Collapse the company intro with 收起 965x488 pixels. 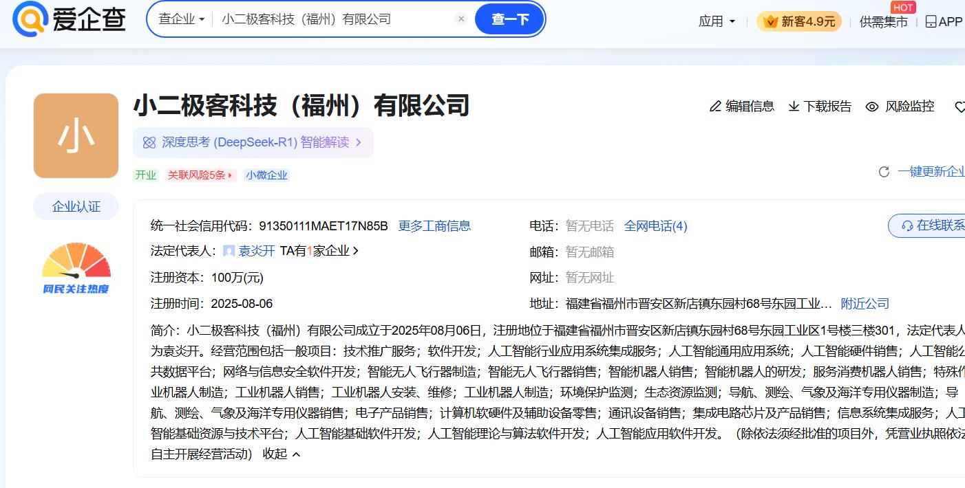(282, 454)
